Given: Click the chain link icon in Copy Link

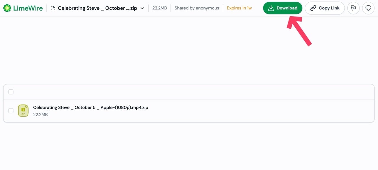Looking at the screenshot, I should pos(313,8).
